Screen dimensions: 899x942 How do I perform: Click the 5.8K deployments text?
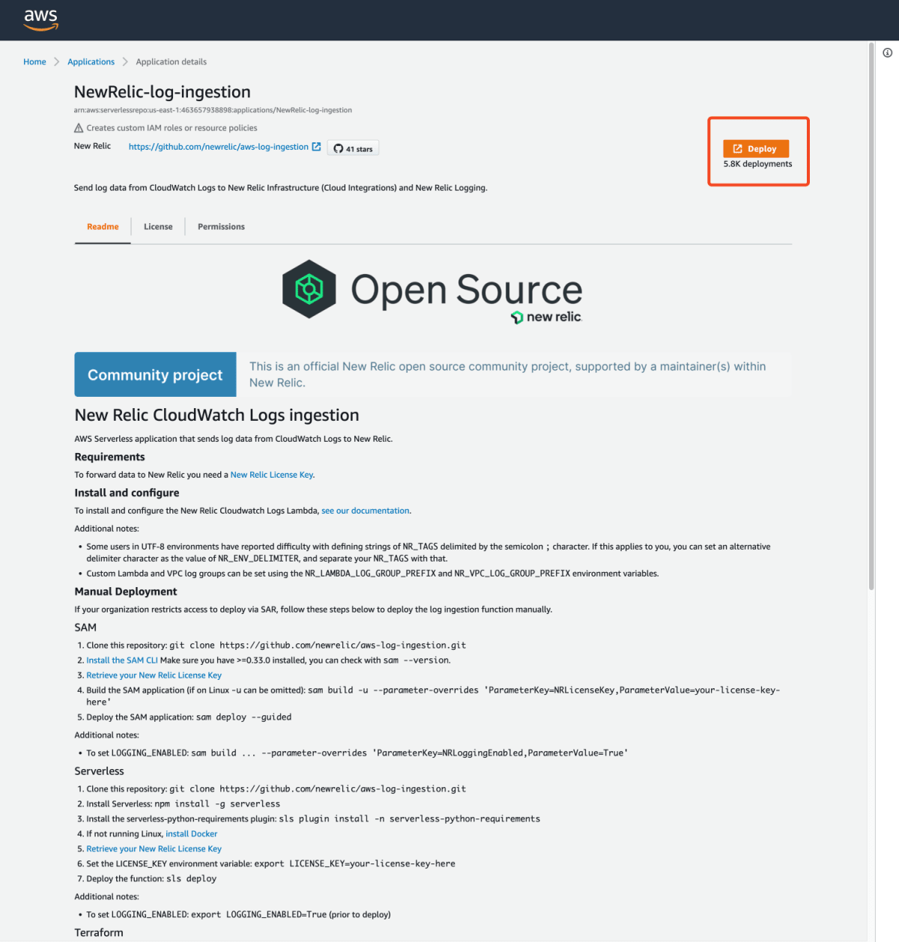pos(757,164)
